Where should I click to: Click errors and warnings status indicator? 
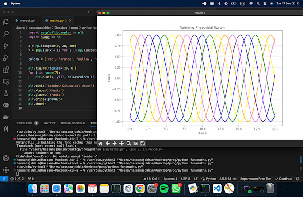click(x=17, y=179)
